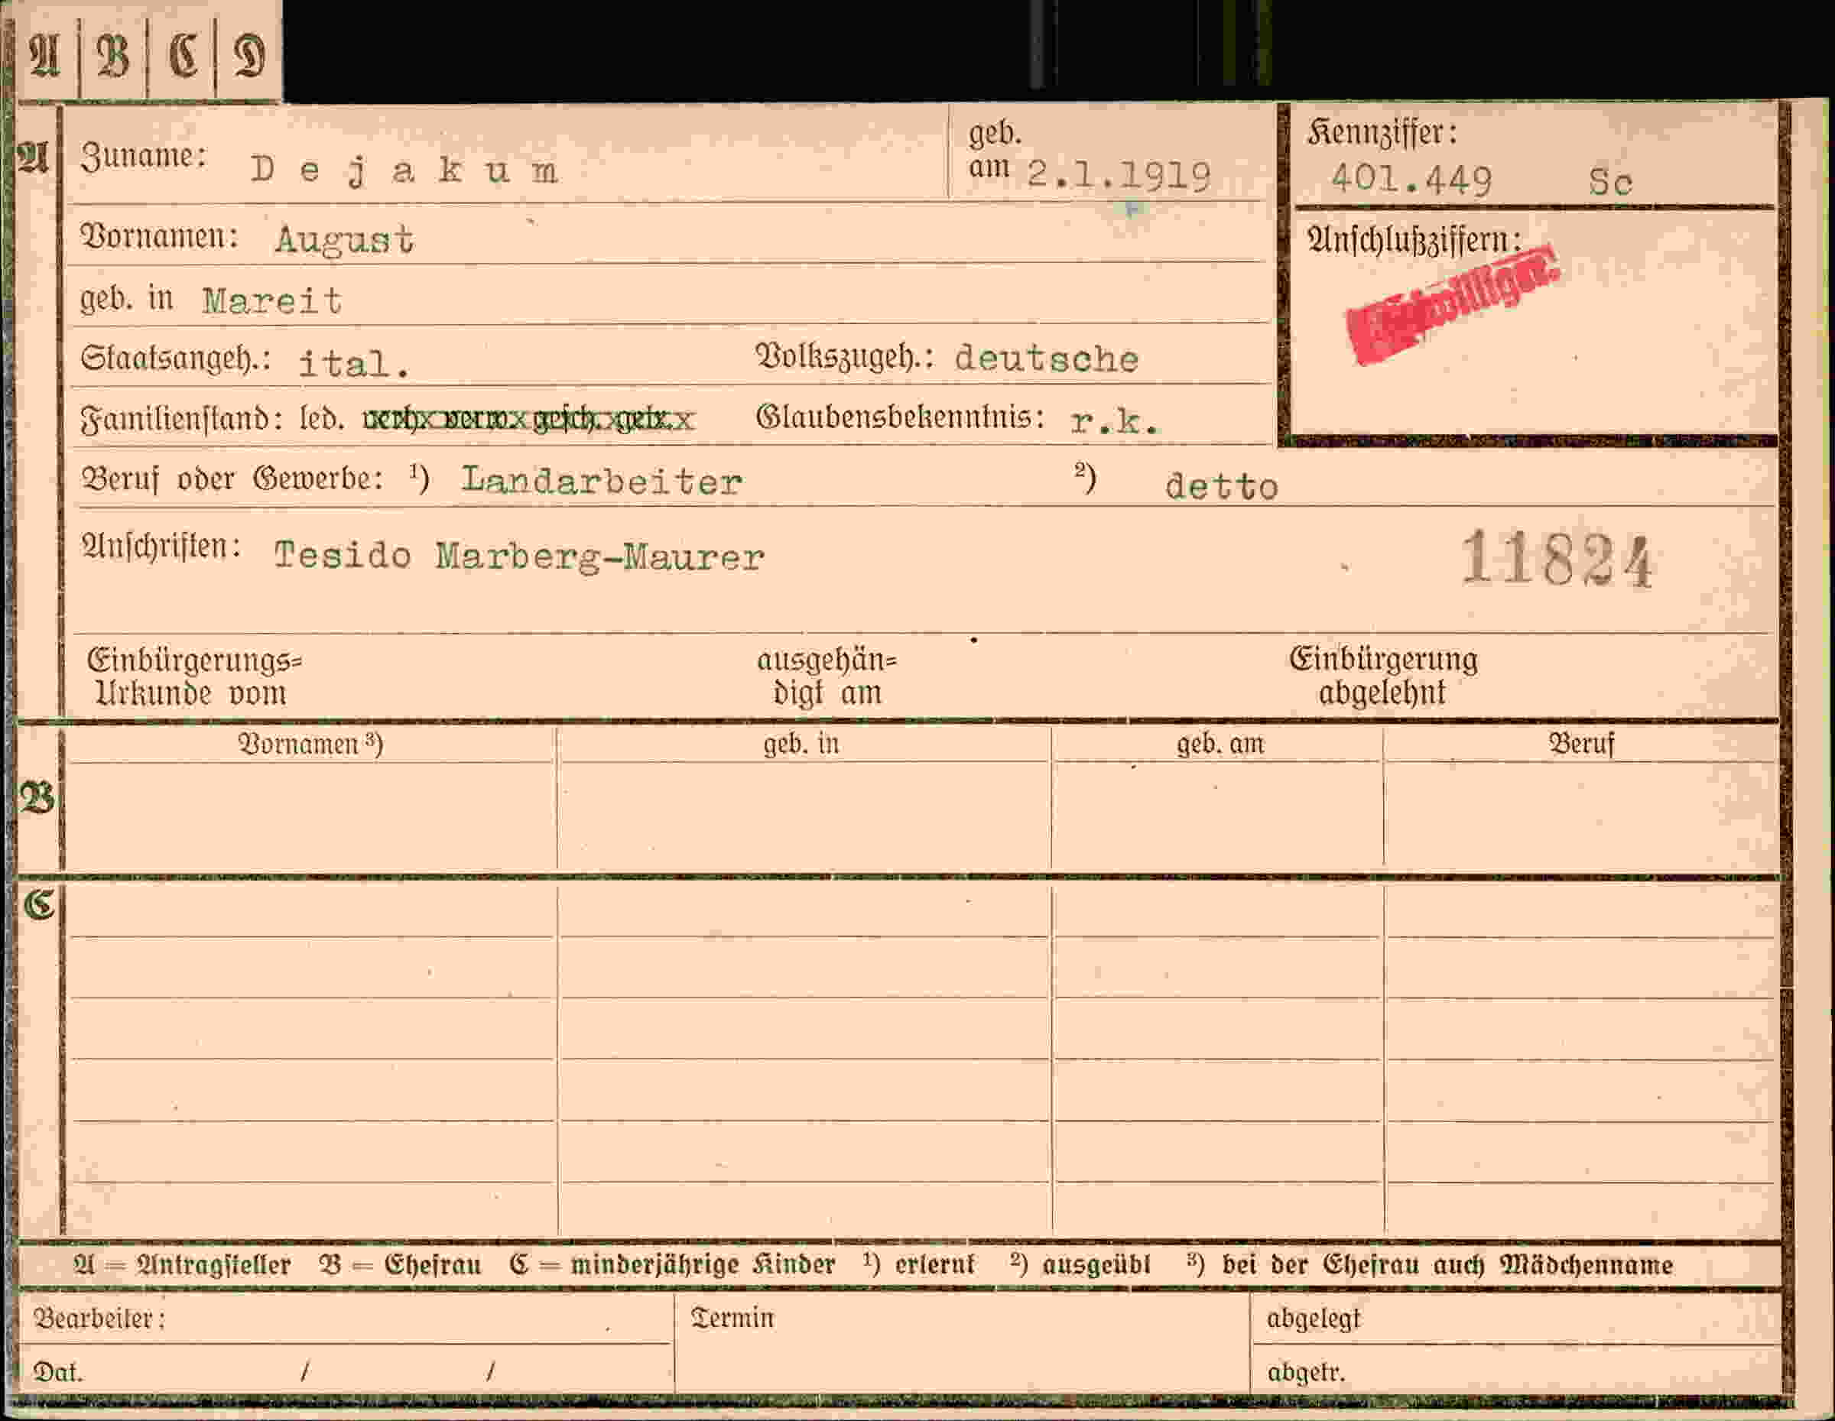Click the 'Vornamen:' label in section A
The image size is (1835, 1421).
click(160, 238)
